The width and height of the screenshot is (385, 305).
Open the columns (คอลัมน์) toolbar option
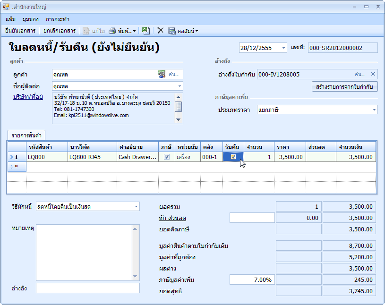(x=183, y=31)
